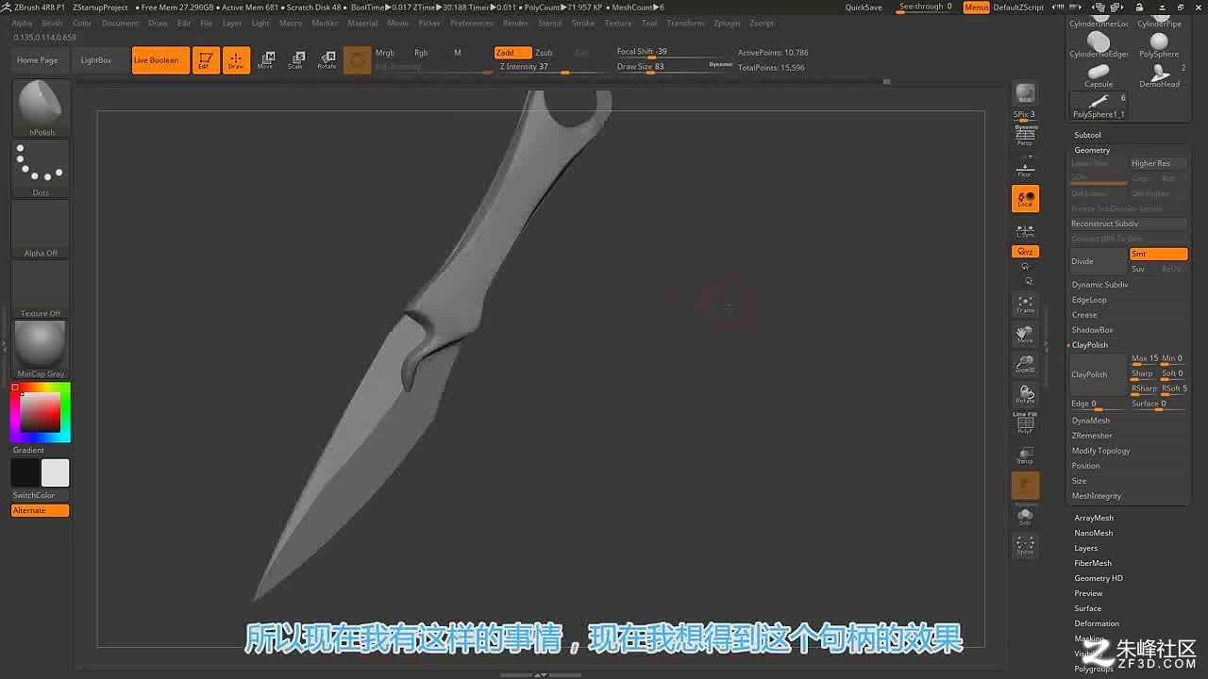This screenshot has width=1208, height=679.
Task: Open the Document menu
Action: pos(120,23)
